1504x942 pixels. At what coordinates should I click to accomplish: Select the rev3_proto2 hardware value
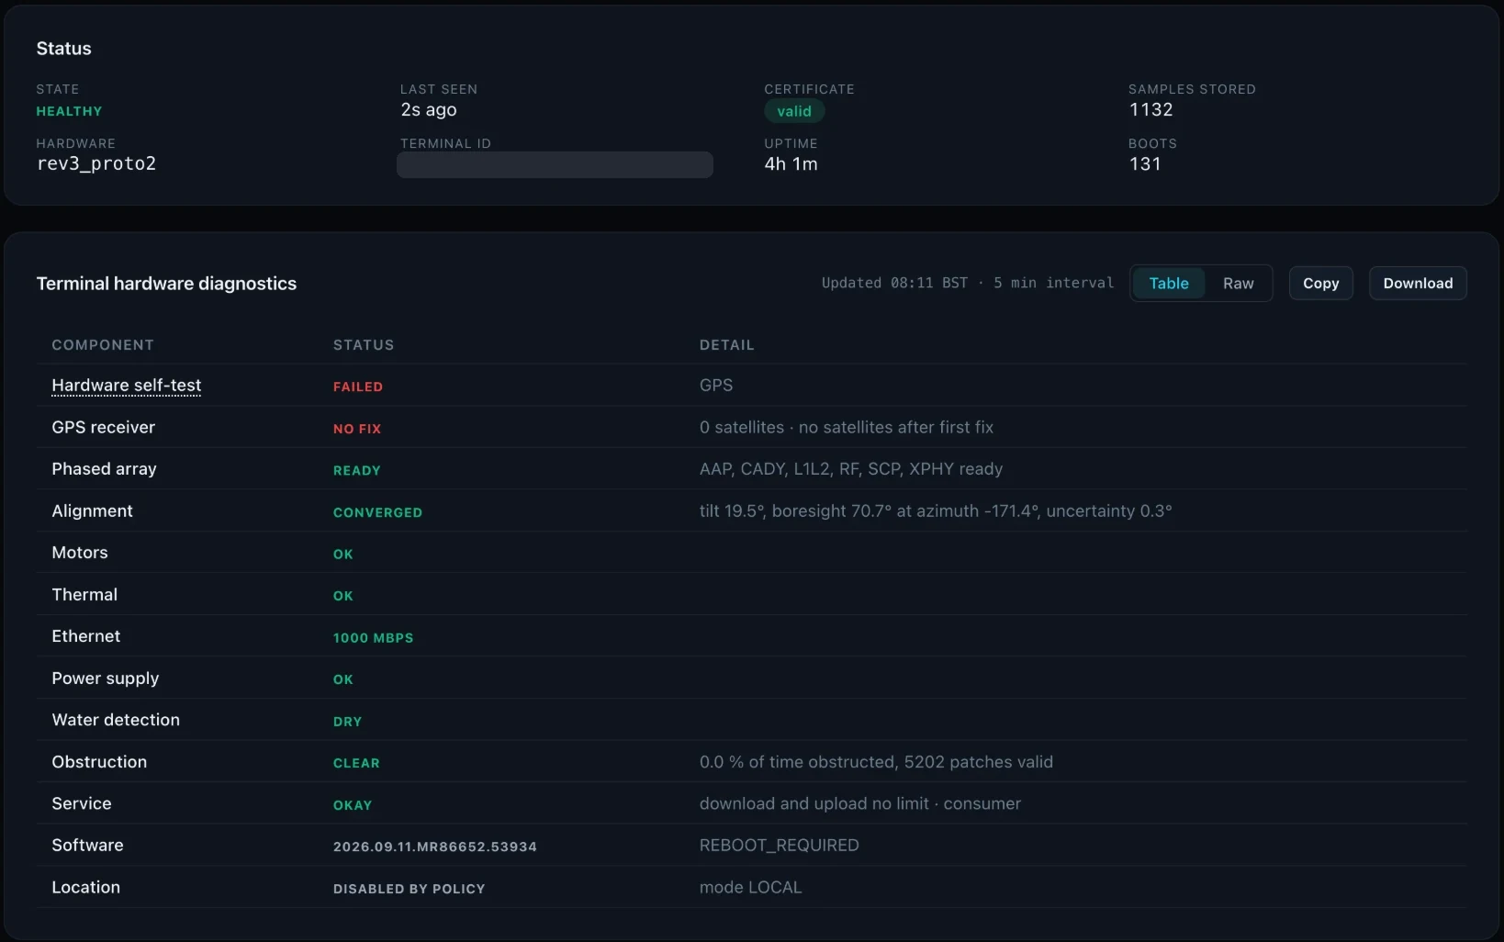point(96,164)
